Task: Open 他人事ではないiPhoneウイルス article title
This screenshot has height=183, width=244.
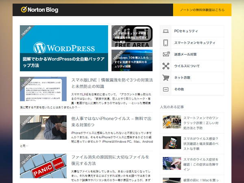Action: tap(111, 122)
